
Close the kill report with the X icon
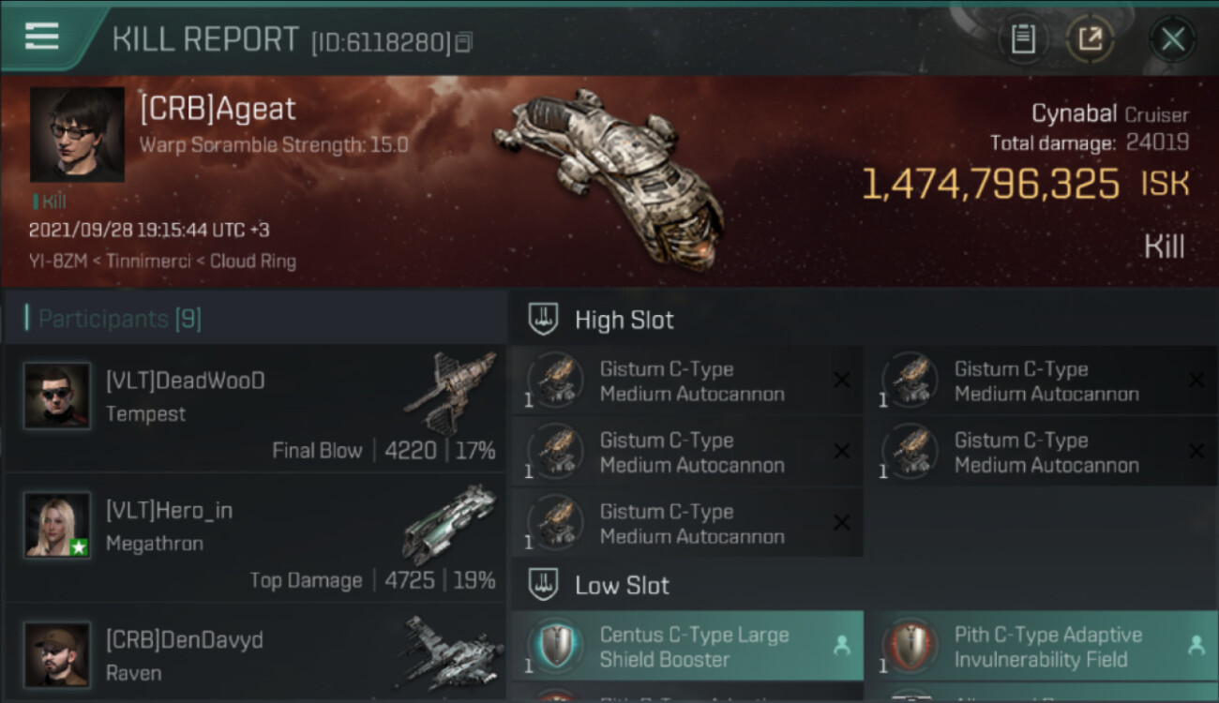pos(1172,39)
